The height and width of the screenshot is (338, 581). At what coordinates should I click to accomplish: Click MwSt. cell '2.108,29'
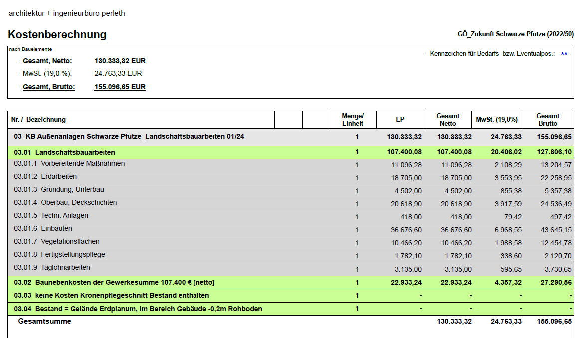508,165
